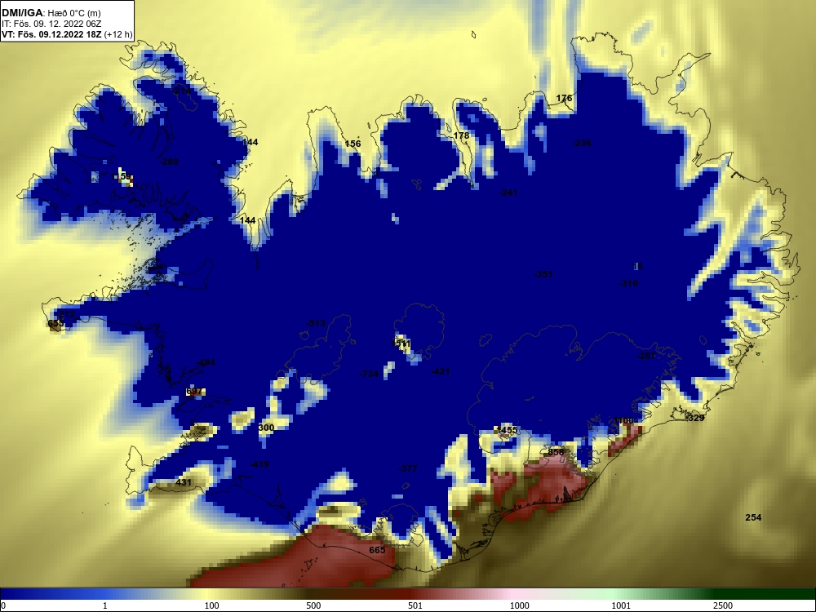Click the value label -241 on the map
Image resolution: width=816 pixels, height=612 pixels.
click(508, 193)
